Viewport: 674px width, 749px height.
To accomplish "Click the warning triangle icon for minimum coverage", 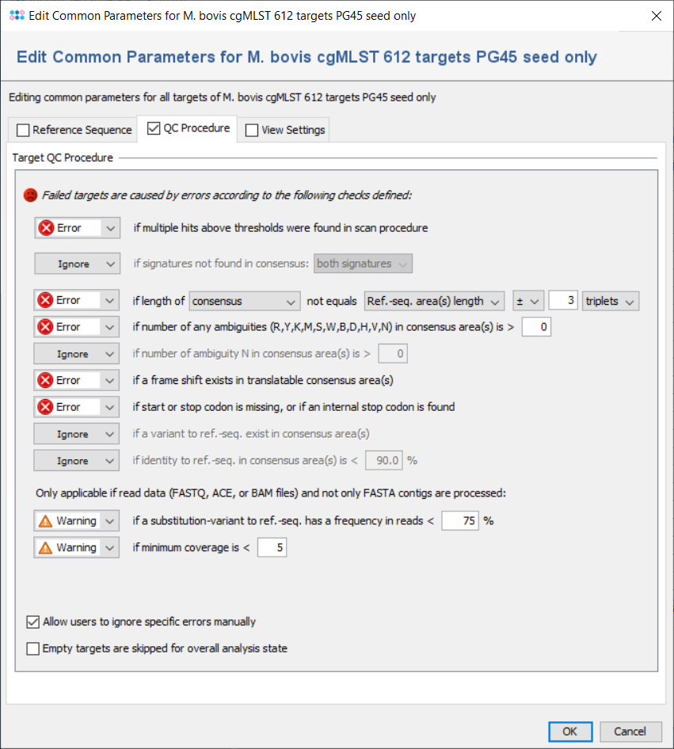I will click(x=45, y=548).
